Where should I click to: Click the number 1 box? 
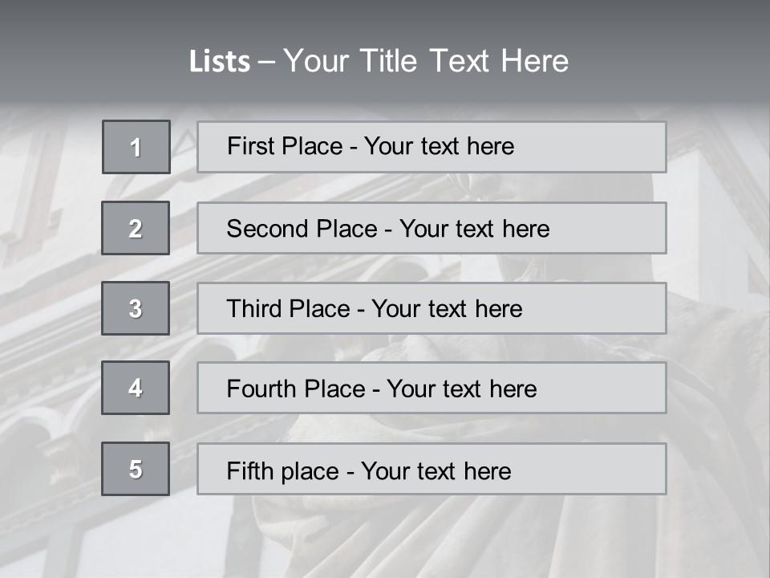(136, 147)
